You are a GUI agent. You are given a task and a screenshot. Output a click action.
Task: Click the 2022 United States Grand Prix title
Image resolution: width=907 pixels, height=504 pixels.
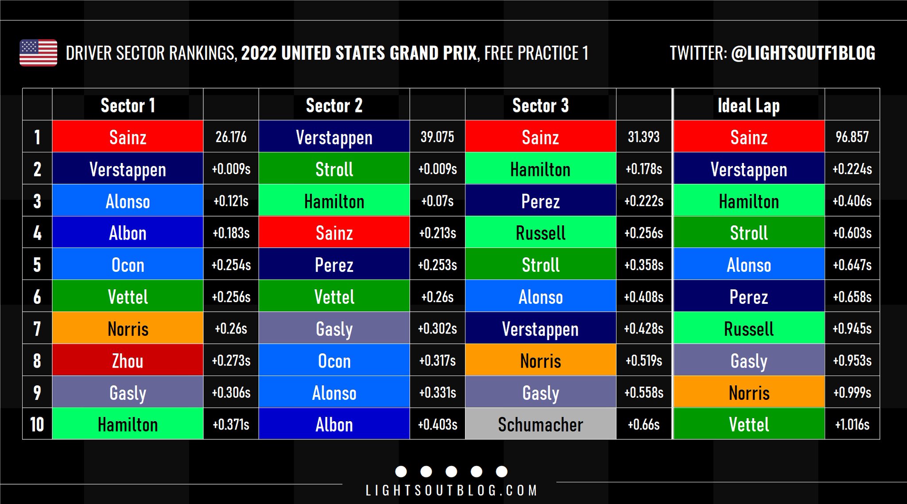(359, 53)
